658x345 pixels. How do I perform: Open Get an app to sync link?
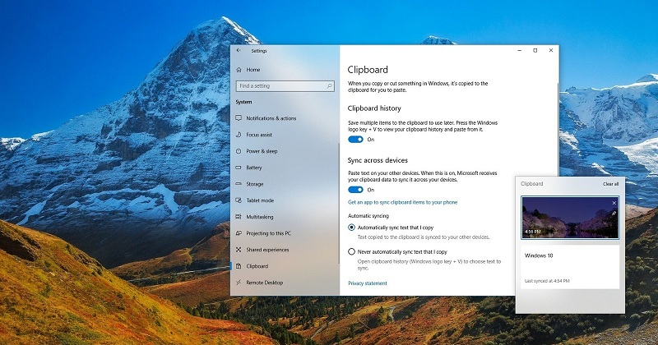[402, 202]
